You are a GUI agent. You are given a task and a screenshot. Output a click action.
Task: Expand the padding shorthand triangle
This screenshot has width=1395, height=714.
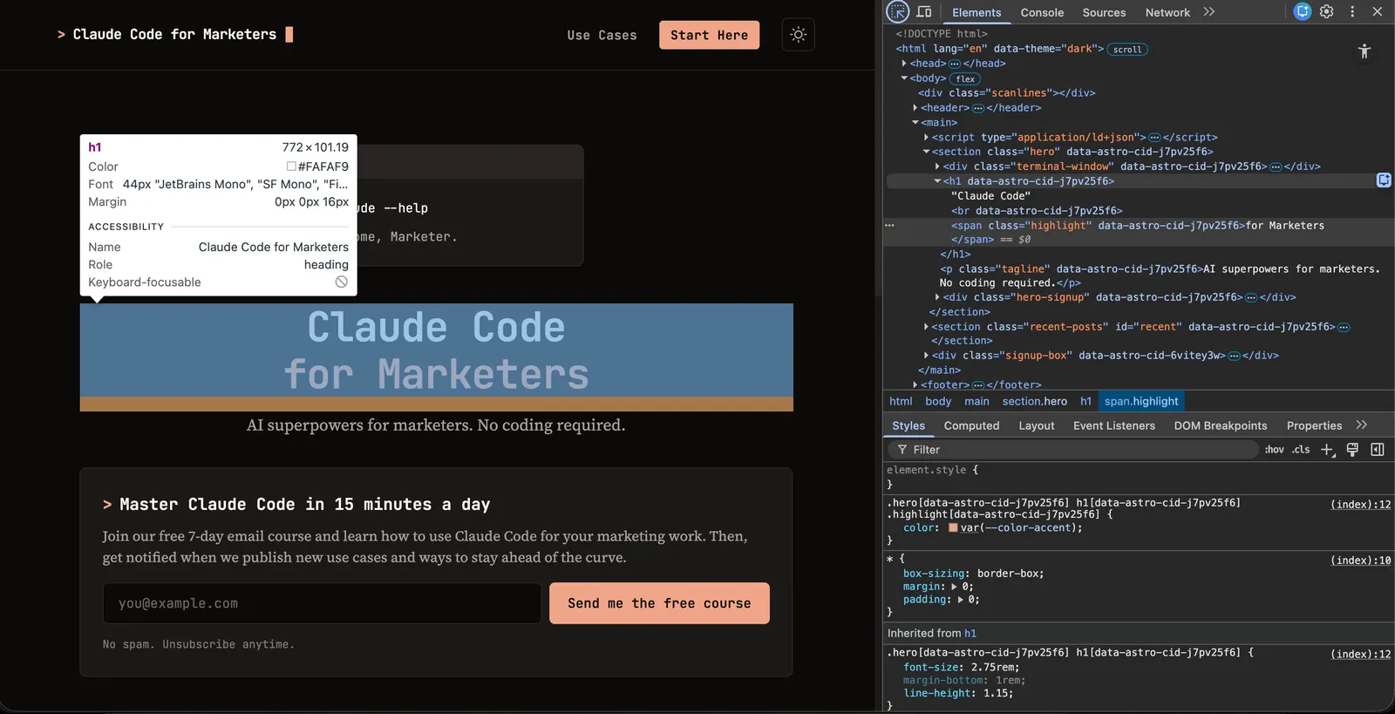point(961,600)
